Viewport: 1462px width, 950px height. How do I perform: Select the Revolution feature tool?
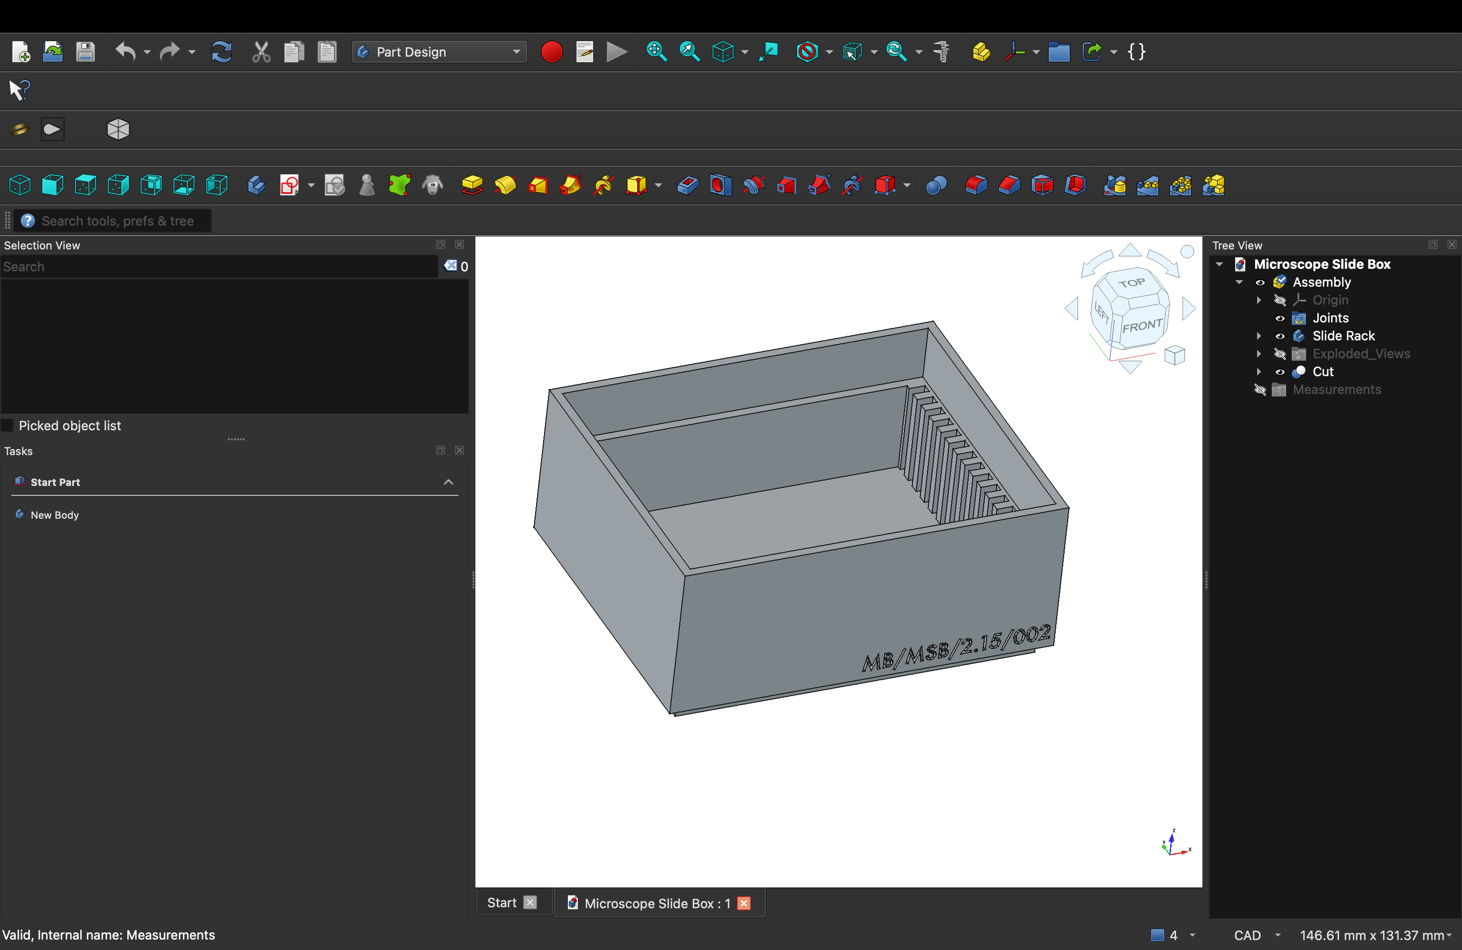coord(505,185)
